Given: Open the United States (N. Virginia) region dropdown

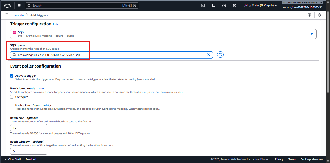Looking at the screenshot, I should click(260, 5).
